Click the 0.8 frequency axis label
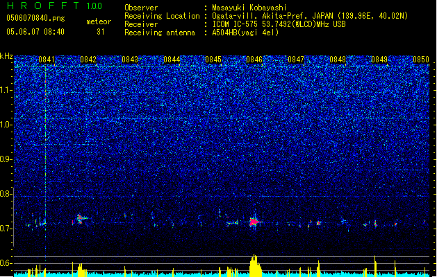Image resolution: width=437 pixels, height=277 pixels. [x=6, y=194]
